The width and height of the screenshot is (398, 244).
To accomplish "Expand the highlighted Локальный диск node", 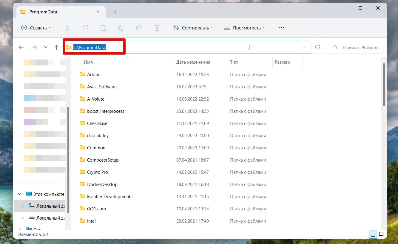I will [x=23, y=206].
